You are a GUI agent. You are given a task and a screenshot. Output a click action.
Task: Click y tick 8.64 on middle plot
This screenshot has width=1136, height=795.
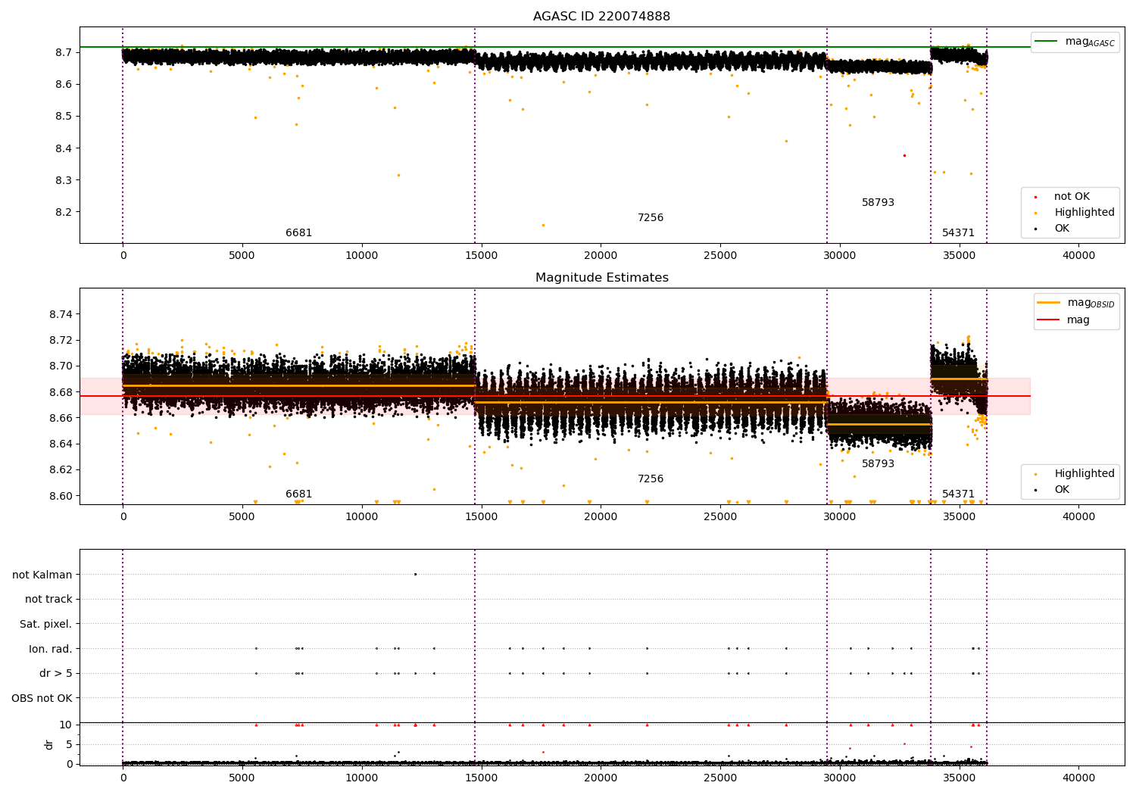[61, 444]
